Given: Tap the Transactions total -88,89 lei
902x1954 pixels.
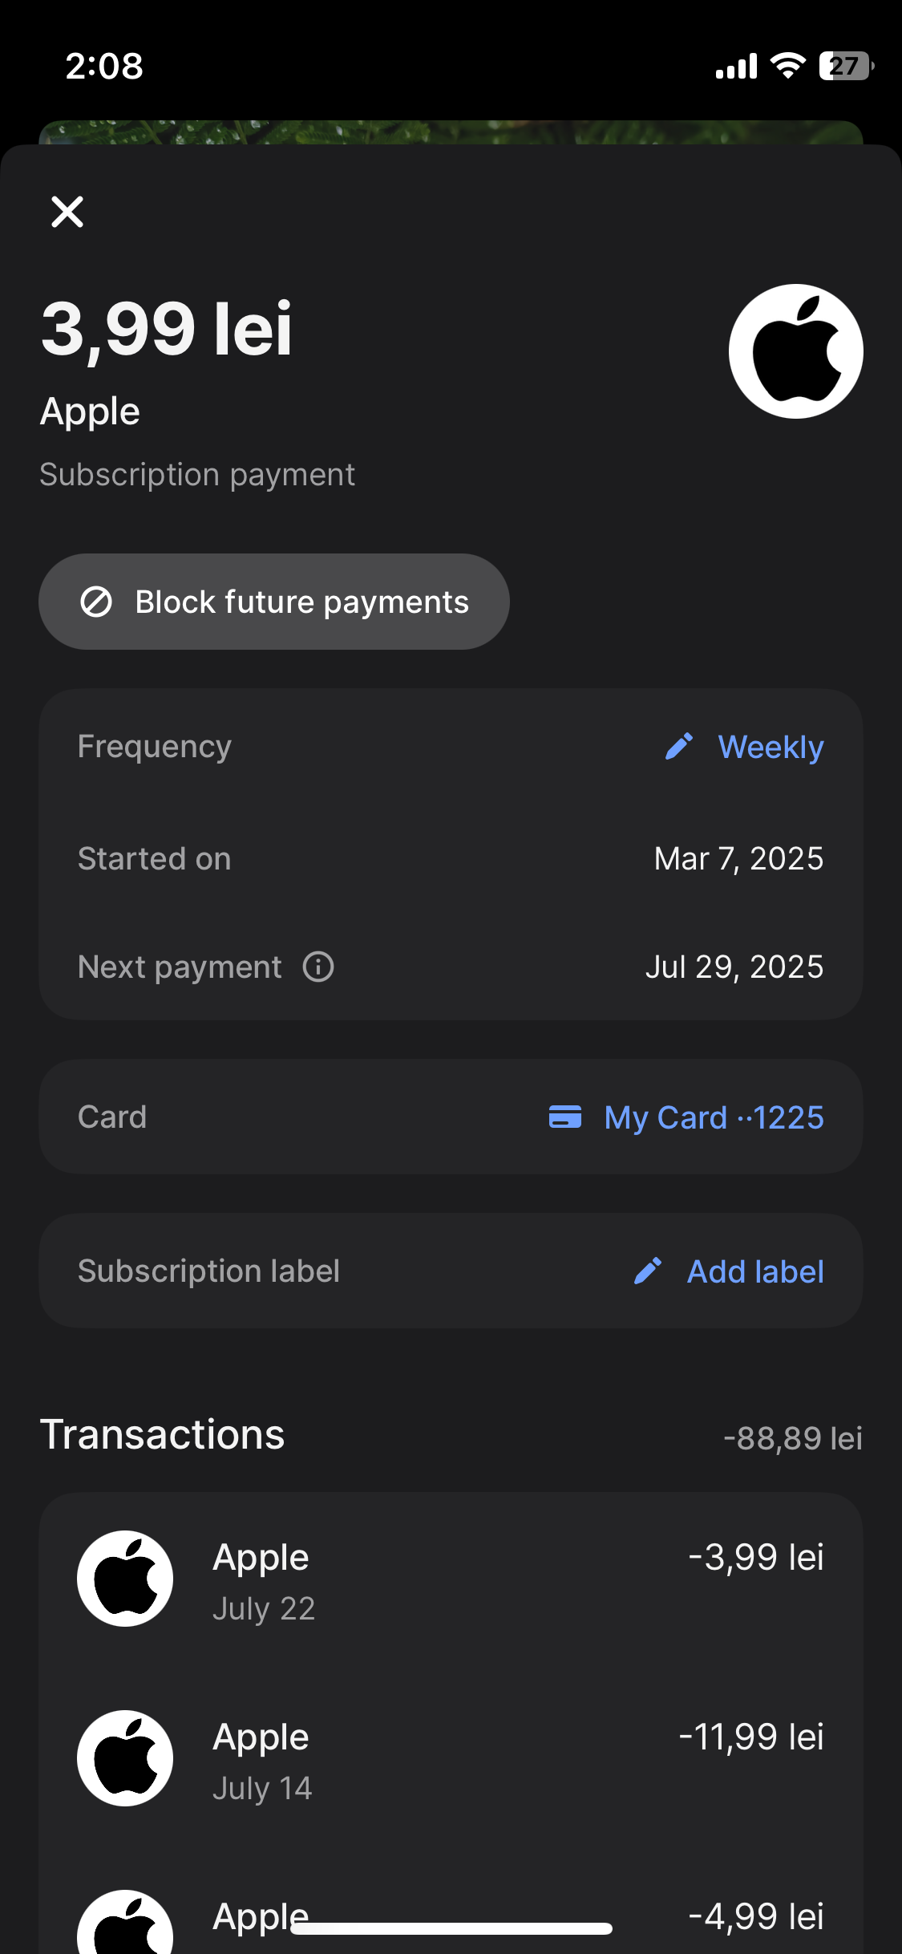Looking at the screenshot, I should click(792, 1438).
